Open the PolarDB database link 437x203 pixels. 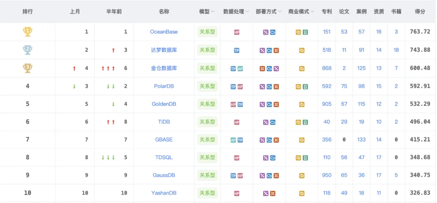[x=164, y=86]
